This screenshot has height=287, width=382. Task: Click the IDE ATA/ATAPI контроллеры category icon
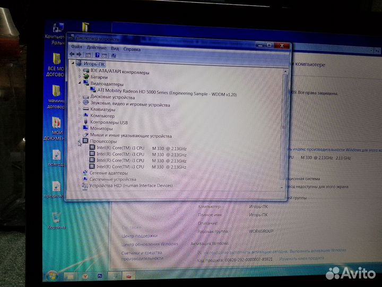[86, 71]
